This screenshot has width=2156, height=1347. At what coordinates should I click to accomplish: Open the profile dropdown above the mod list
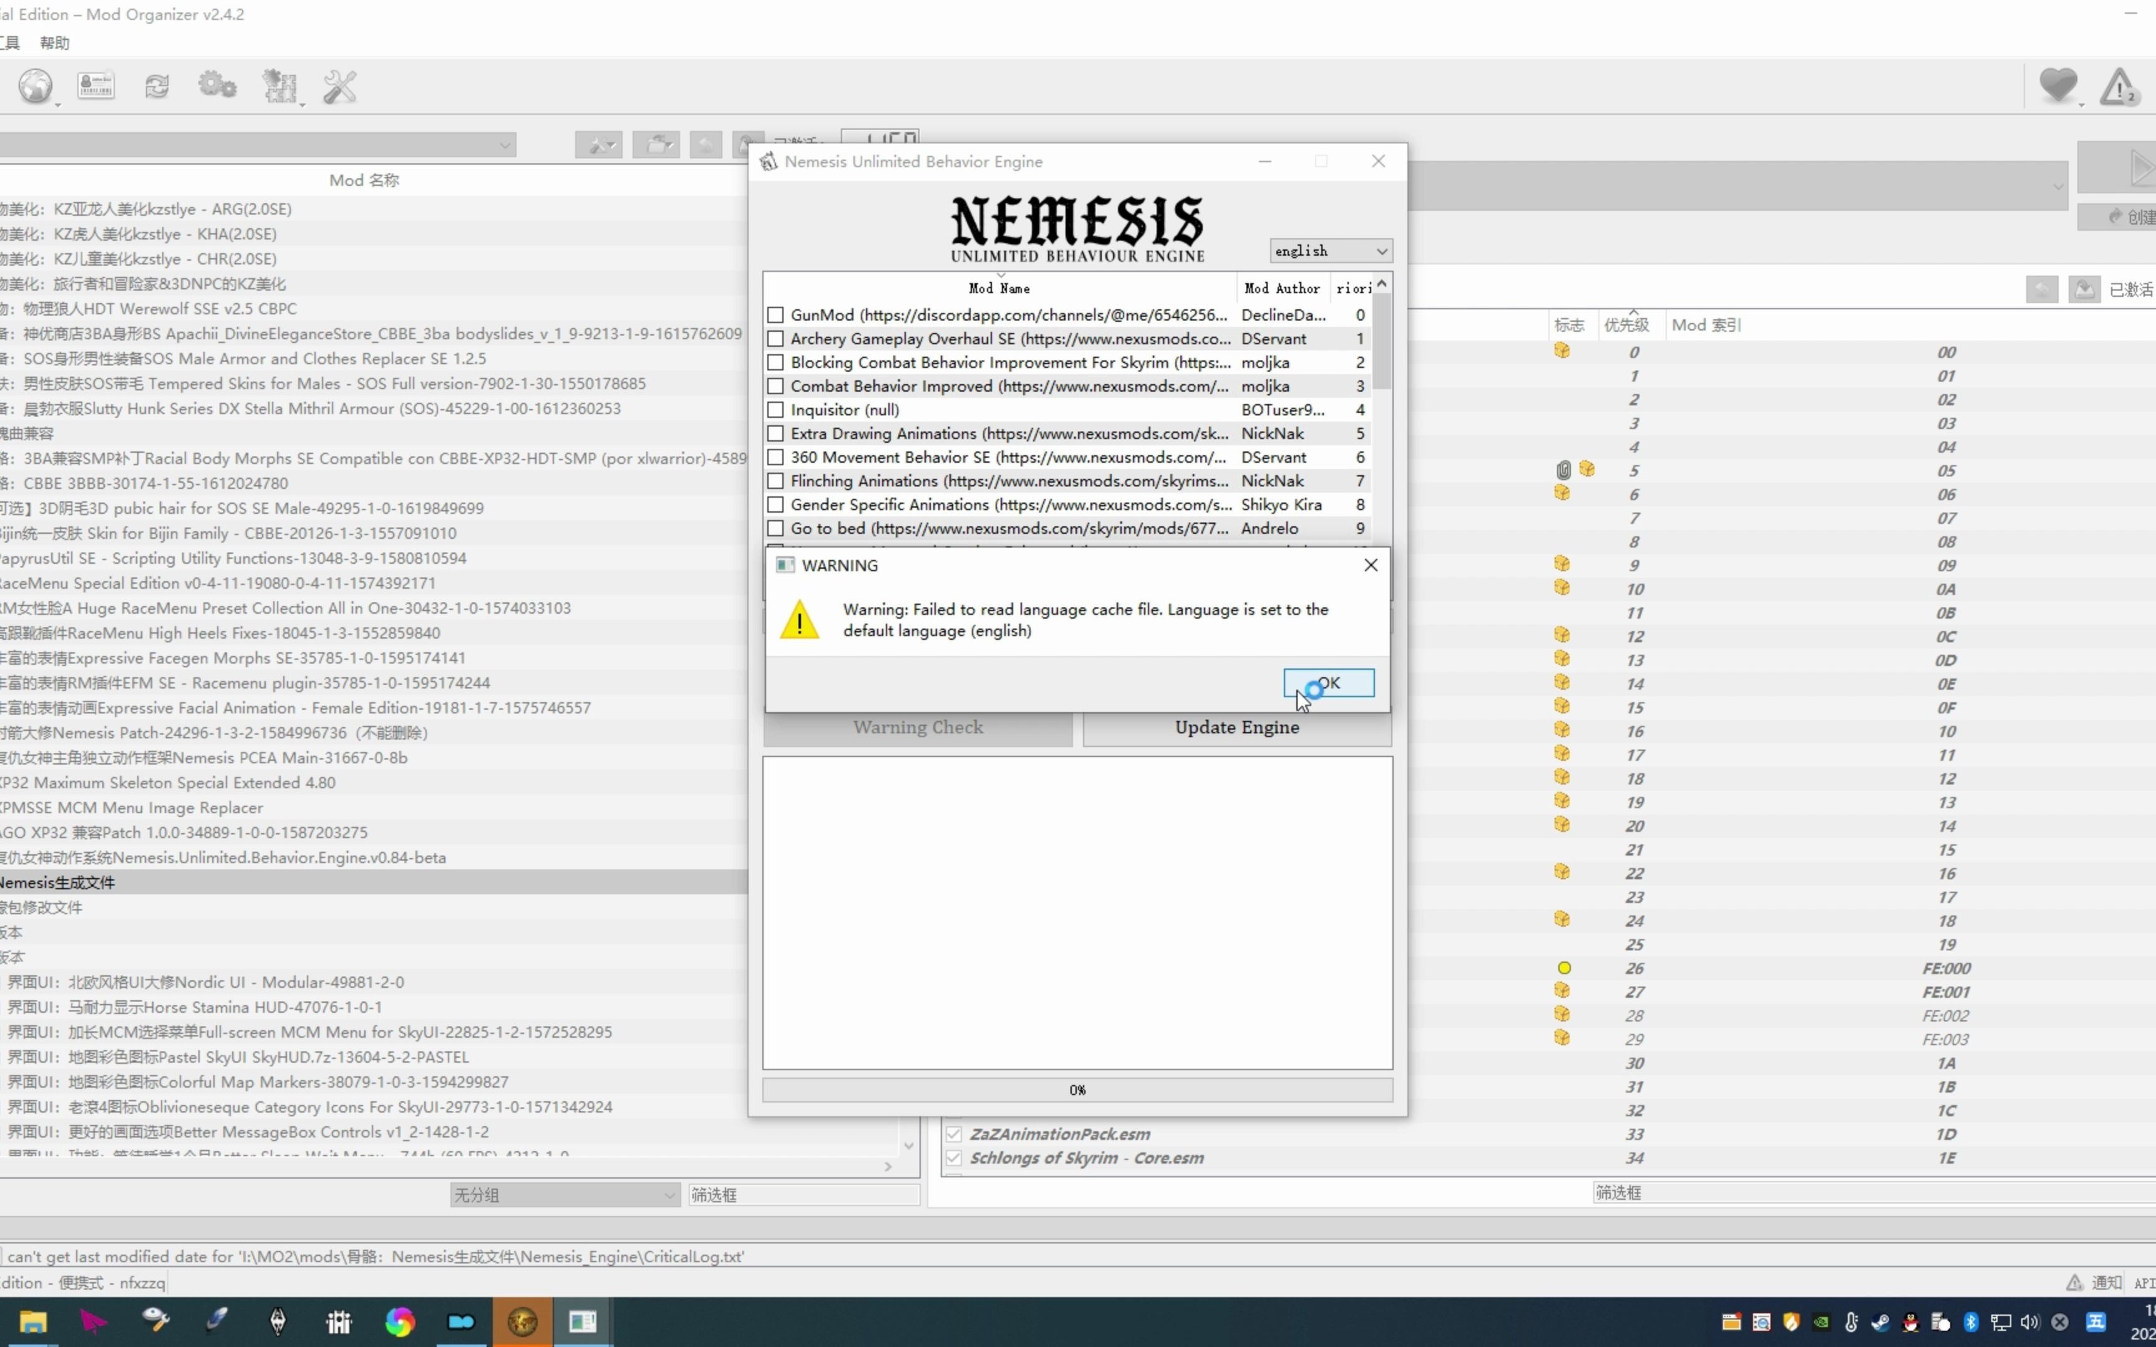pos(258,144)
